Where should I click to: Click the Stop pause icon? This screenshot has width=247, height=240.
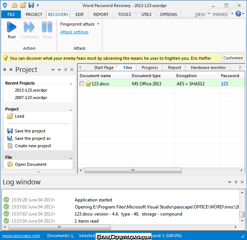point(47,27)
